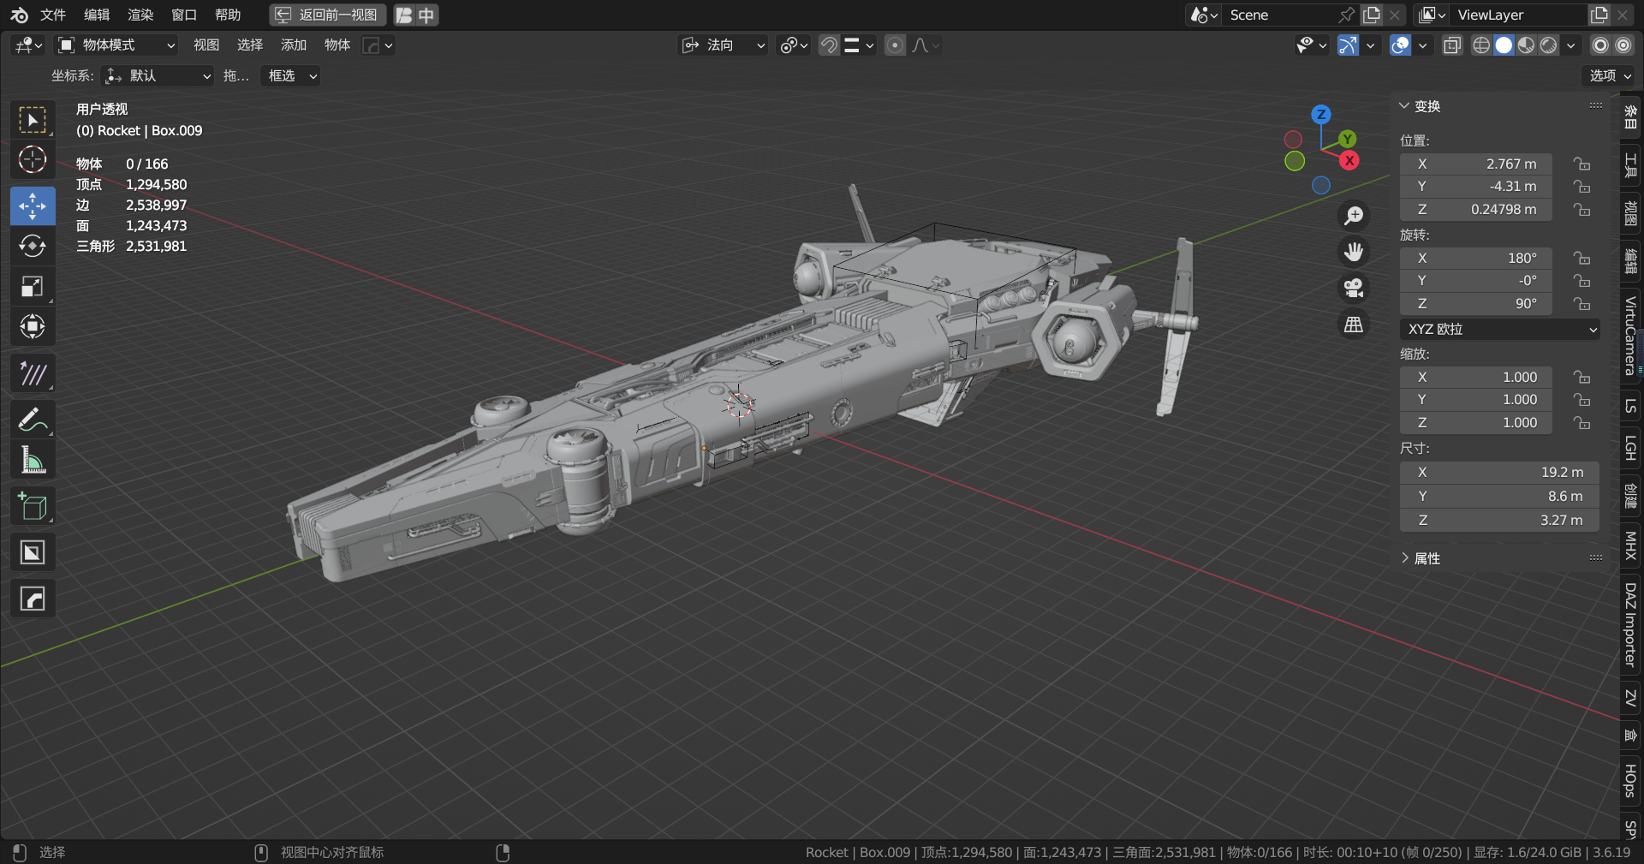Open the XYZ 欧拉 rotation mode dropdown

(1500, 329)
